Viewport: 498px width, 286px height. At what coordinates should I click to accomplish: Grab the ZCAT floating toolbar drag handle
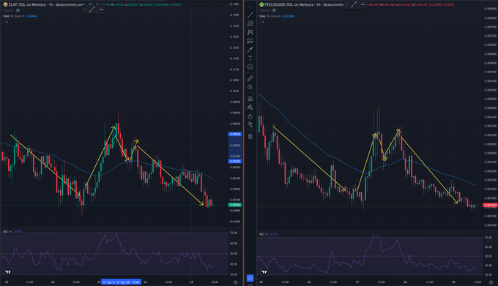84,10
